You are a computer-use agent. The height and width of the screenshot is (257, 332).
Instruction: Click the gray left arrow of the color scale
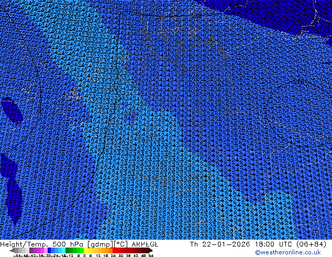(x=12, y=251)
